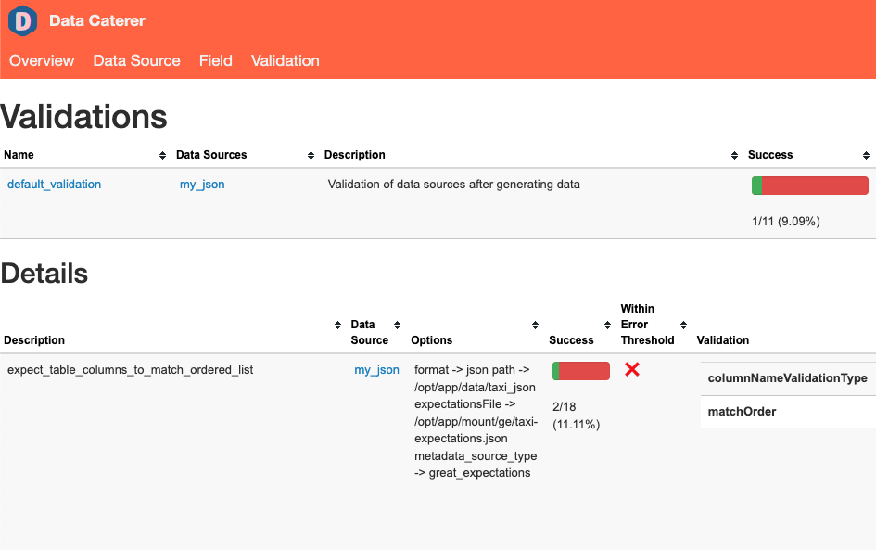
Task: Click the sort icon on Success column
Action: coord(865,155)
